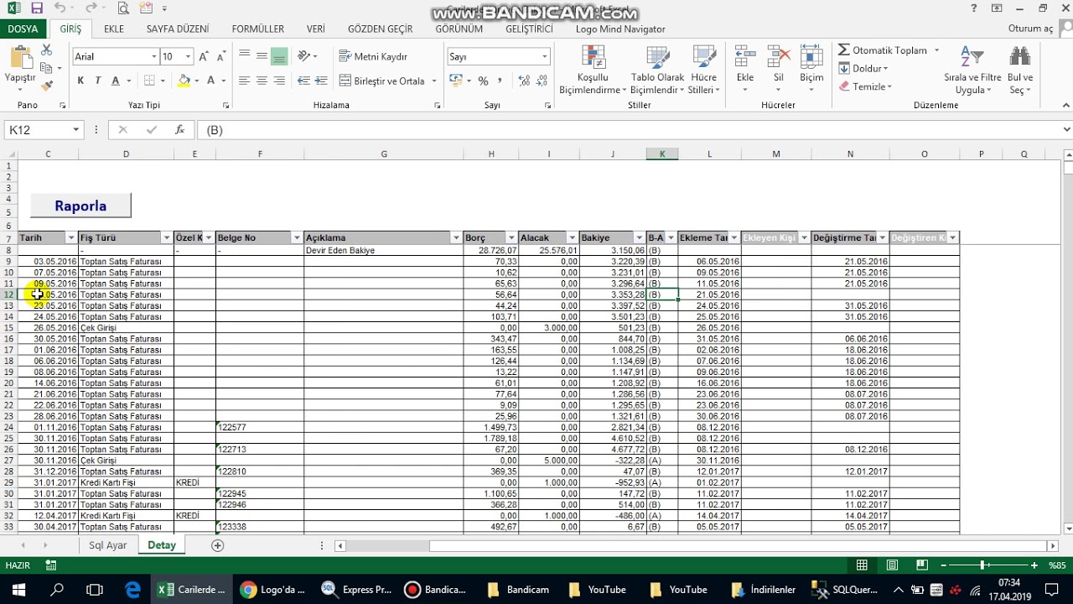The width and height of the screenshot is (1073, 604).
Task: Switch to SAYFA DÜZENİ ribbon tab
Action: point(178,29)
